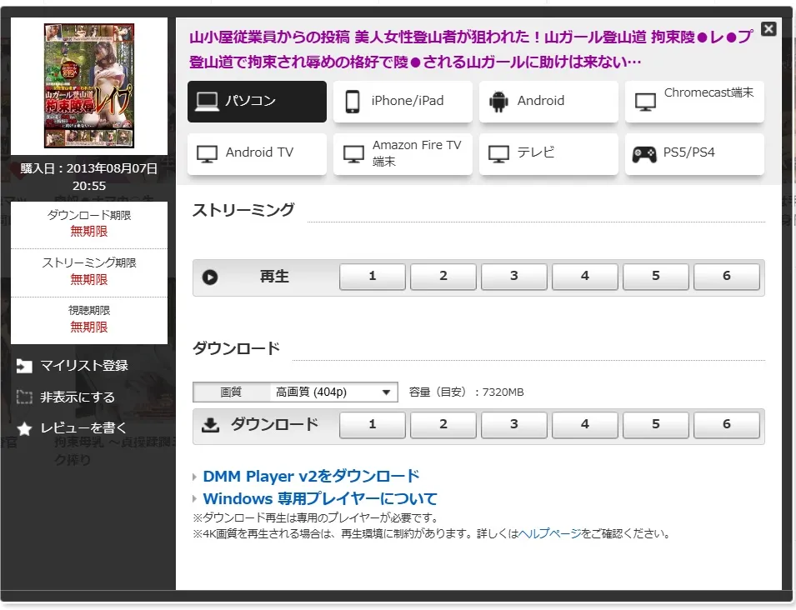Click 非表示にする to hide item

coord(78,397)
